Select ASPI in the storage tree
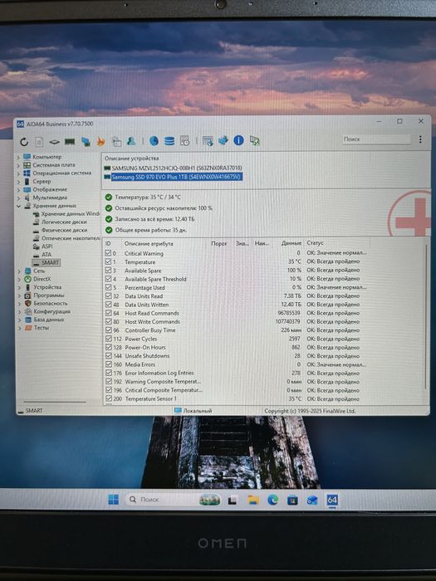The height and width of the screenshot is (581, 436). coord(47,247)
